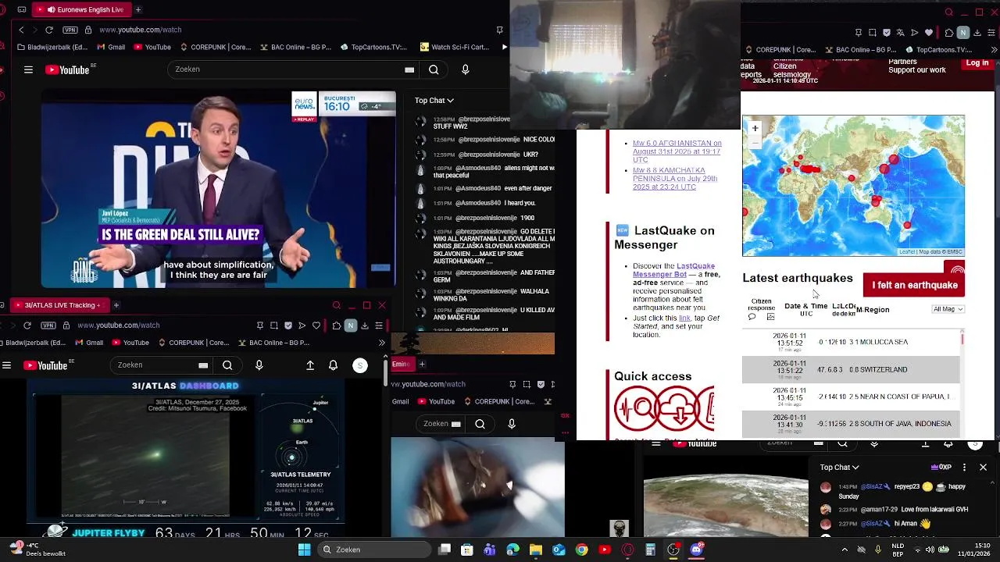Image resolution: width=1000 pixels, height=562 pixels.
Task: Open File Explorer from taskbar
Action: [535, 550]
